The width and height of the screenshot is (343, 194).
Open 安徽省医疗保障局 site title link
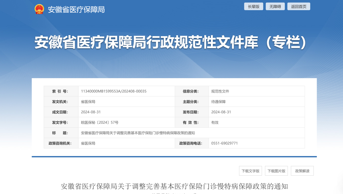coord(76,9)
